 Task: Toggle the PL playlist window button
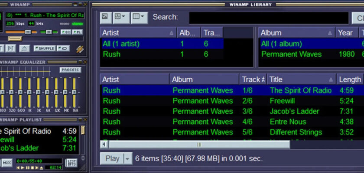(x=78, y=32)
